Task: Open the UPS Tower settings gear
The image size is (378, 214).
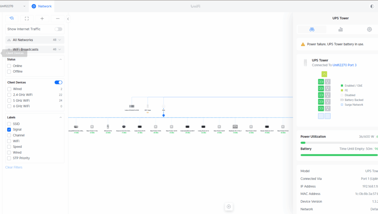Action: pos(369,29)
